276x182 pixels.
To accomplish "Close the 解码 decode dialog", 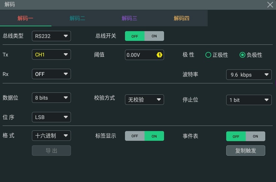I will coord(270,5).
